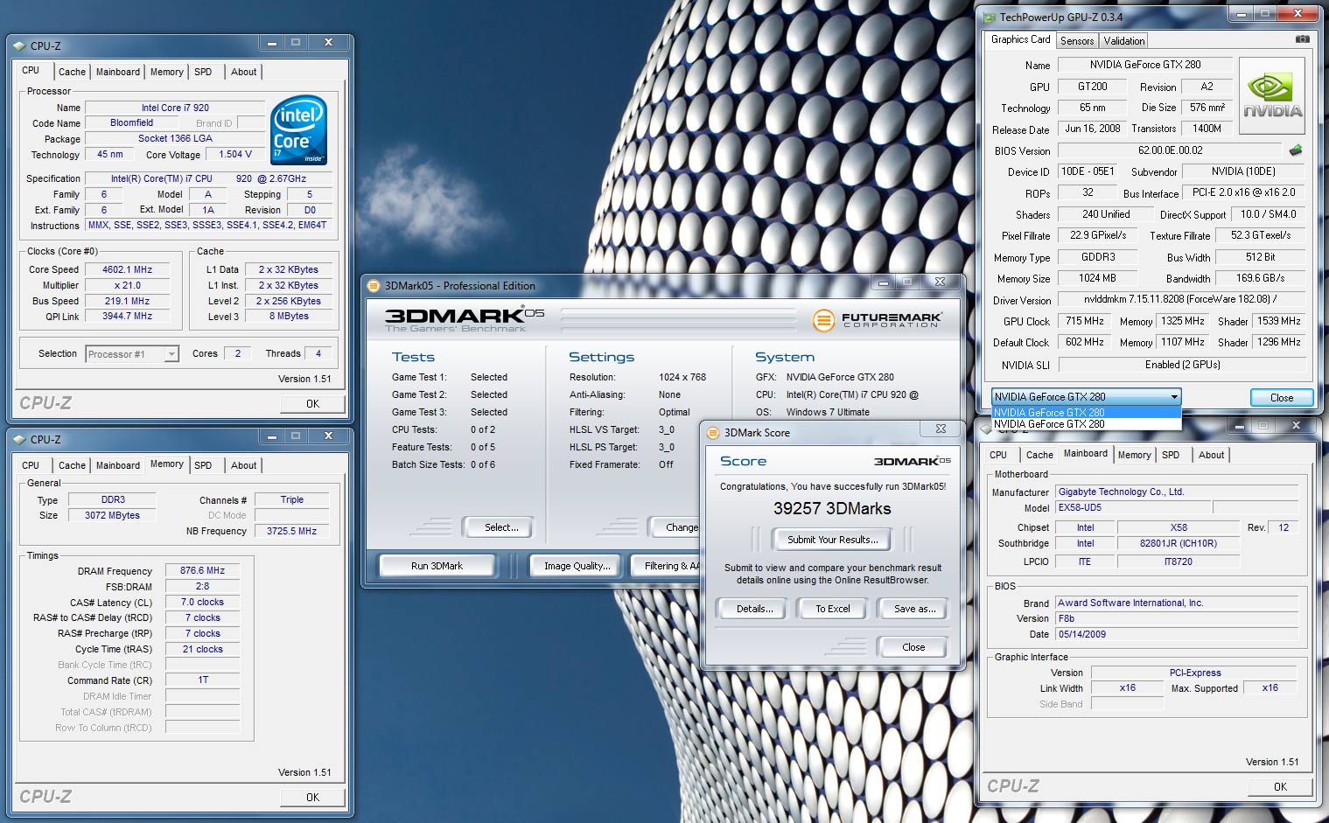Click the Multiplier x 21.0 value
The image size is (1329, 823).
tap(128, 285)
